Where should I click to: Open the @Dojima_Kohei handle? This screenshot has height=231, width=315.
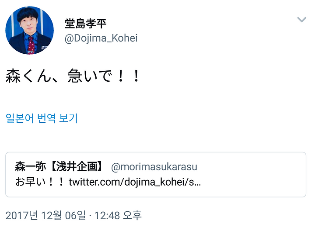pyautogui.click(x=101, y=38)
